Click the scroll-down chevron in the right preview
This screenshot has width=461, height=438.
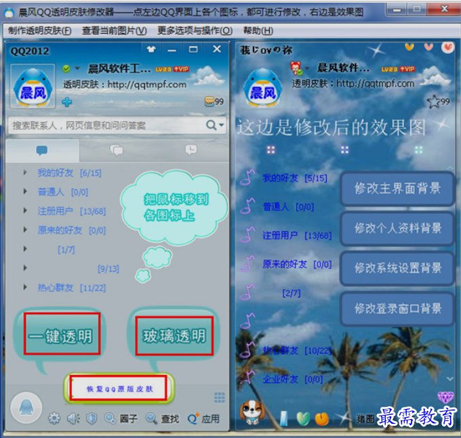(x=450, y=378)
